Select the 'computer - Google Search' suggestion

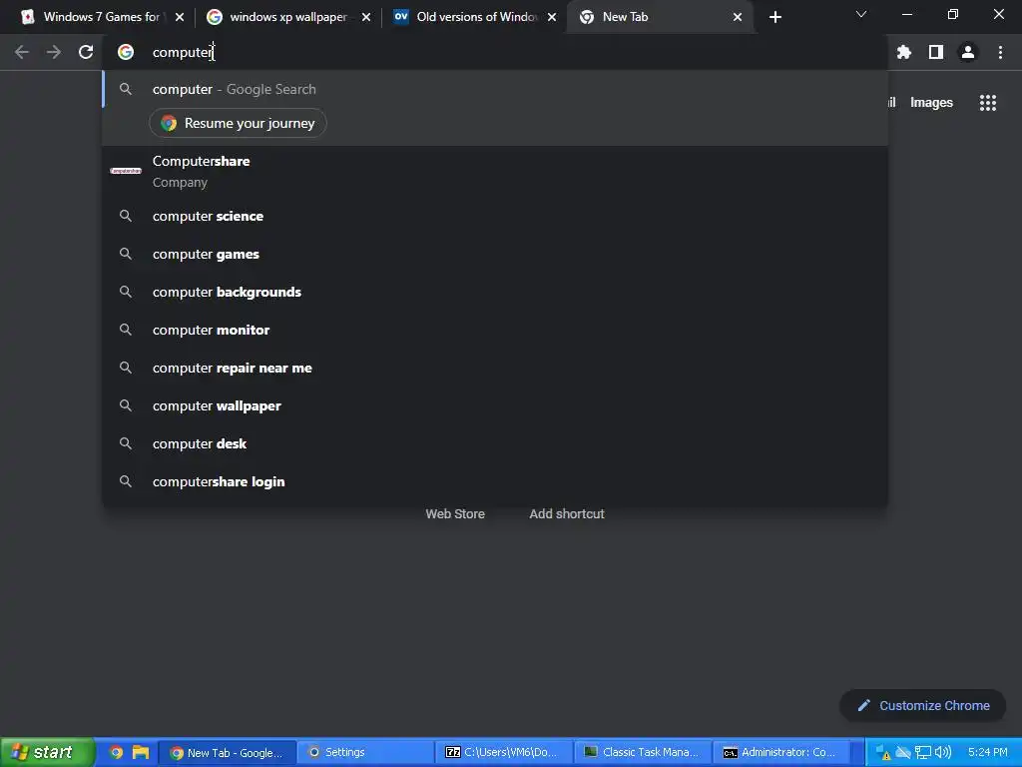[x=495, y=89]
